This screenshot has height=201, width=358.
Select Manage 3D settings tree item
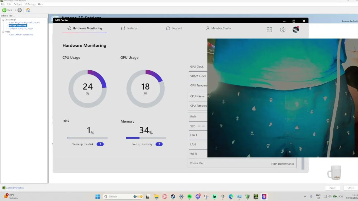18,26
